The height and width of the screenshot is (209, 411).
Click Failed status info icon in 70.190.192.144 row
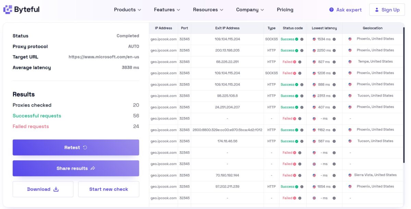point(300,175)
